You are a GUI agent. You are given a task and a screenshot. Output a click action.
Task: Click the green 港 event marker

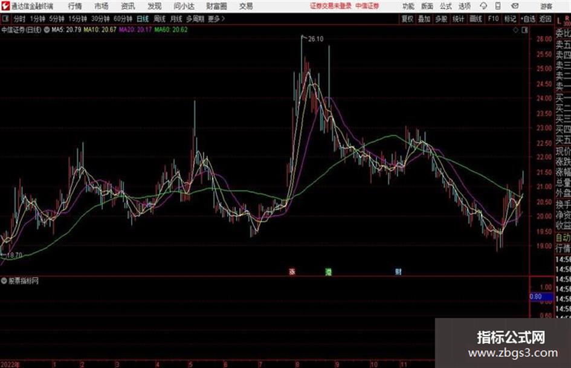pyautogui.click(x=329, y=271)
